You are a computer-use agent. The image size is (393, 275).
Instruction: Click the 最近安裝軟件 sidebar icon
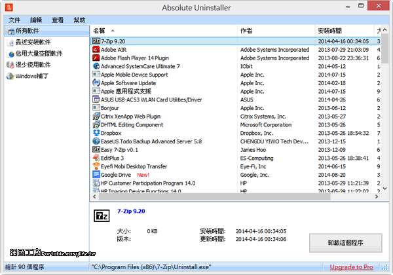click(10, 43)
